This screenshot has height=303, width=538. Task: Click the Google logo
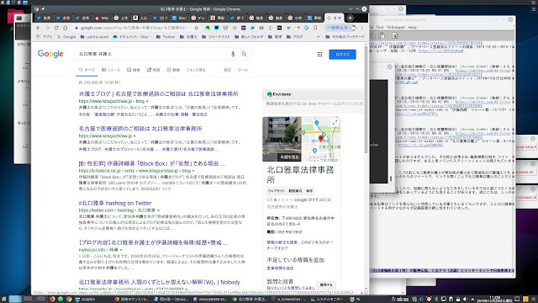(x=50, y=54)
